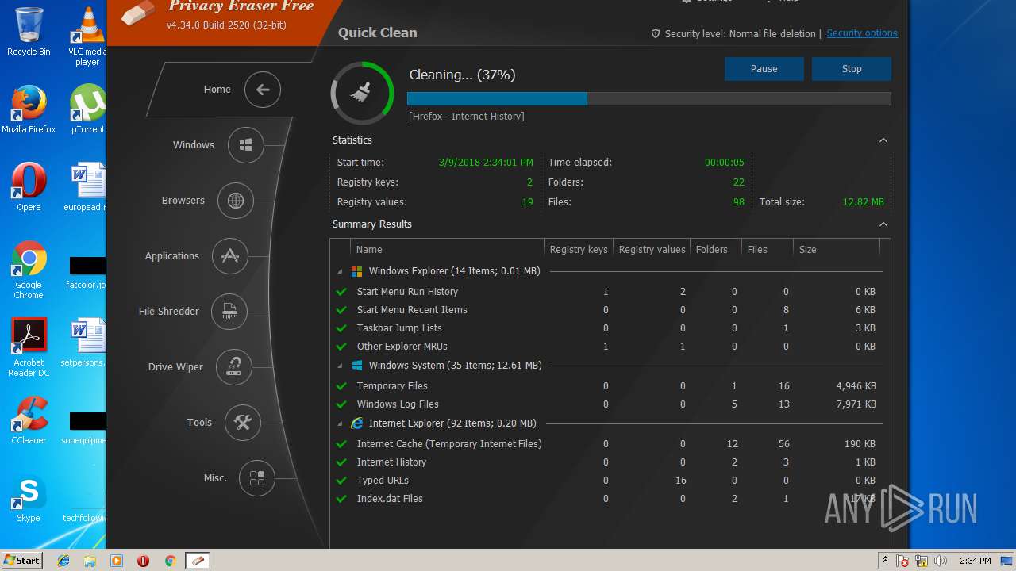Open Recycle Bin on the desktop
The width and height of the screenshot is (1016, 571).
click(x=29, y=32)
